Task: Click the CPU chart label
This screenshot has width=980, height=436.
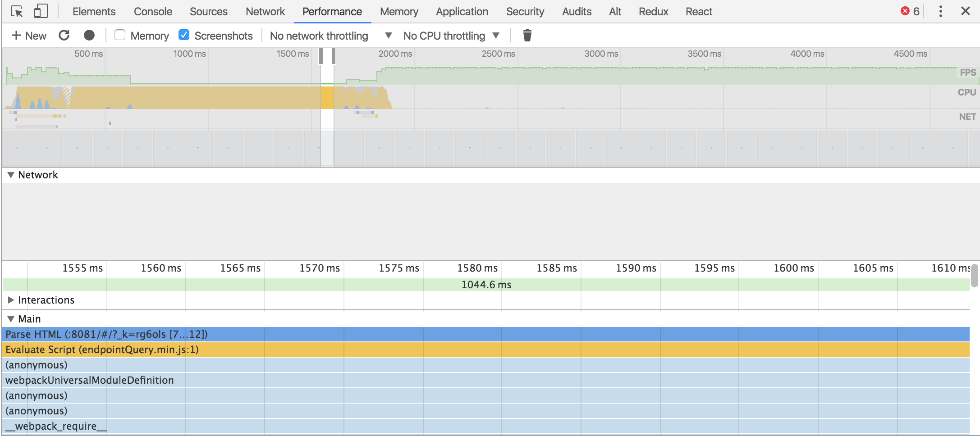Action: coord(967,92)
